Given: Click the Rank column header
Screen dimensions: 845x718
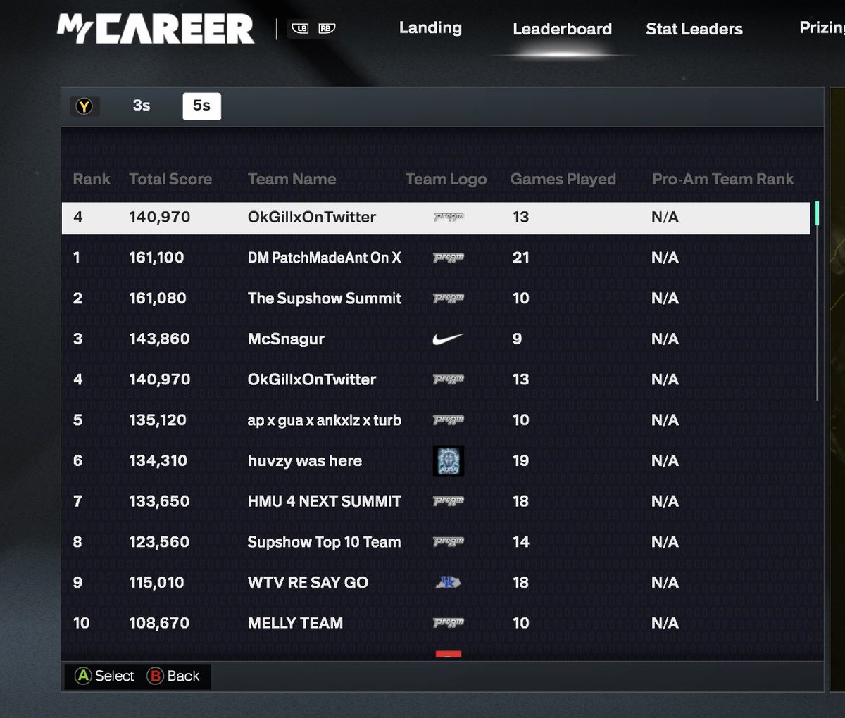Looking at the screenshot, I should pos(92,179).
